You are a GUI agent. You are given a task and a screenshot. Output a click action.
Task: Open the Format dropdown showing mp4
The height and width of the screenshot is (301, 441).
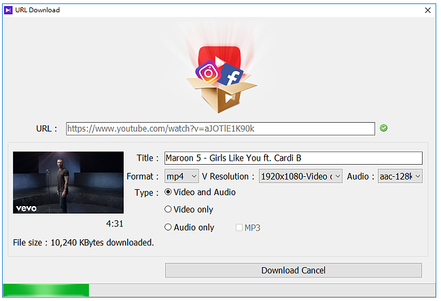click(183, 177)
